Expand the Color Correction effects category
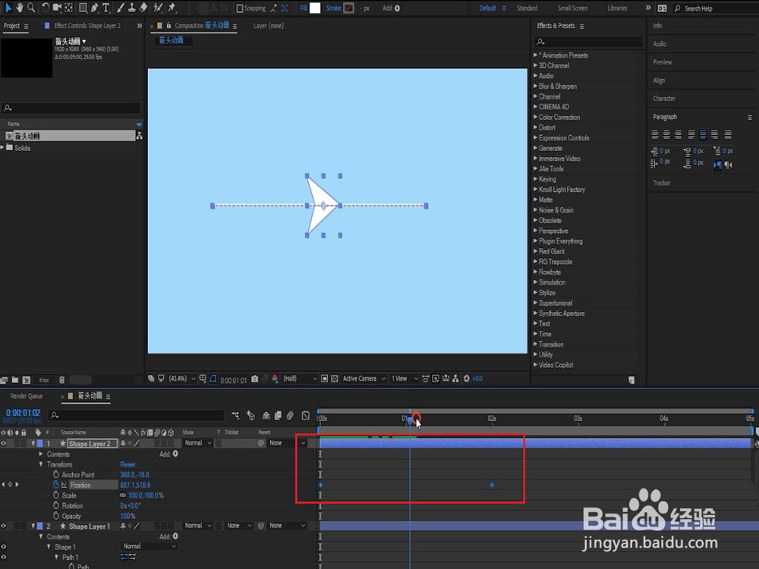The height and width of the screenshot is (569, 759). 535,117
